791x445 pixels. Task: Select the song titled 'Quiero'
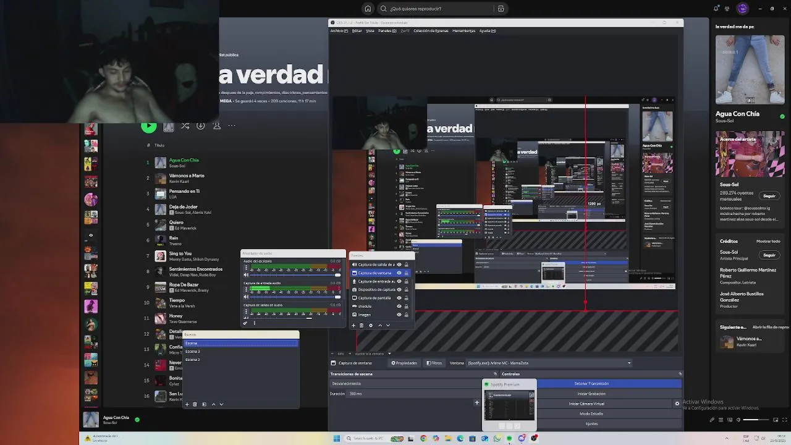(176, 222)
